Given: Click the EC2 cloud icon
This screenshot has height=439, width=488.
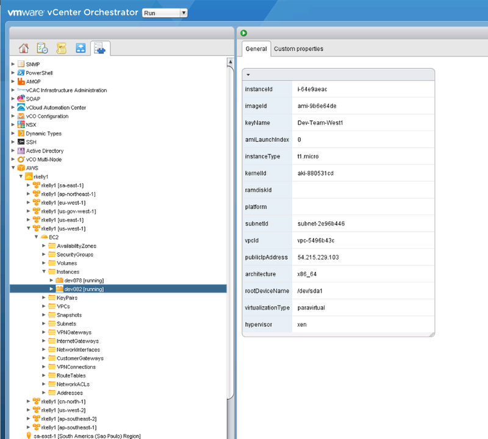Looking at the screenshot, I should (44, 237).
